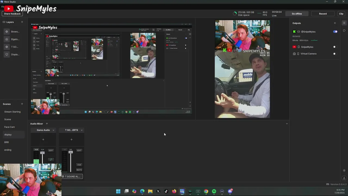Image resolution: width=348 pixels, height=196 pixels.
Task: Click the Kick logo for @SnipeMyles output
Action: coord(294,32)
